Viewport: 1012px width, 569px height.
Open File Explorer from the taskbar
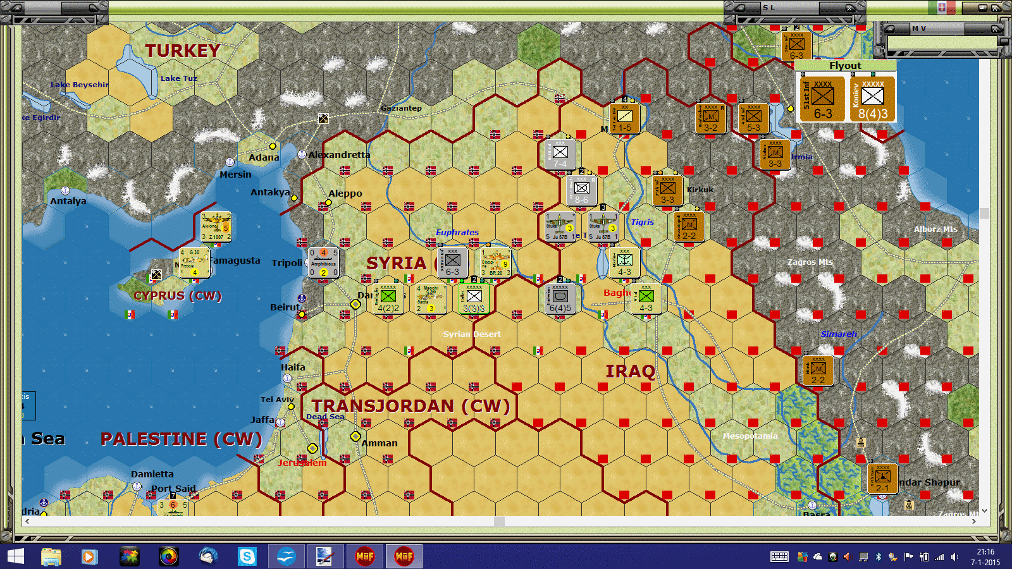click(x=51, y=556)
